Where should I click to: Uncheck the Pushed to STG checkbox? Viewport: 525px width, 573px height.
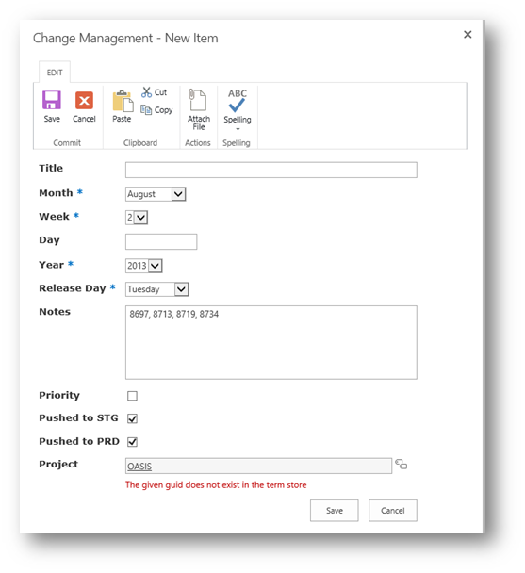tap(132, 418)
